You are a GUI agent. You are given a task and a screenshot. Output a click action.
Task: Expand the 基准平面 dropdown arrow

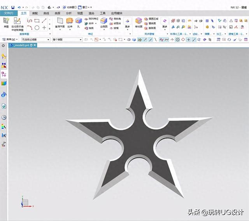click(60, 30)
